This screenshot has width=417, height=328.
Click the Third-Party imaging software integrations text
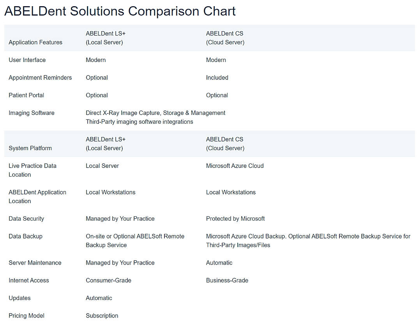[140, 122]
